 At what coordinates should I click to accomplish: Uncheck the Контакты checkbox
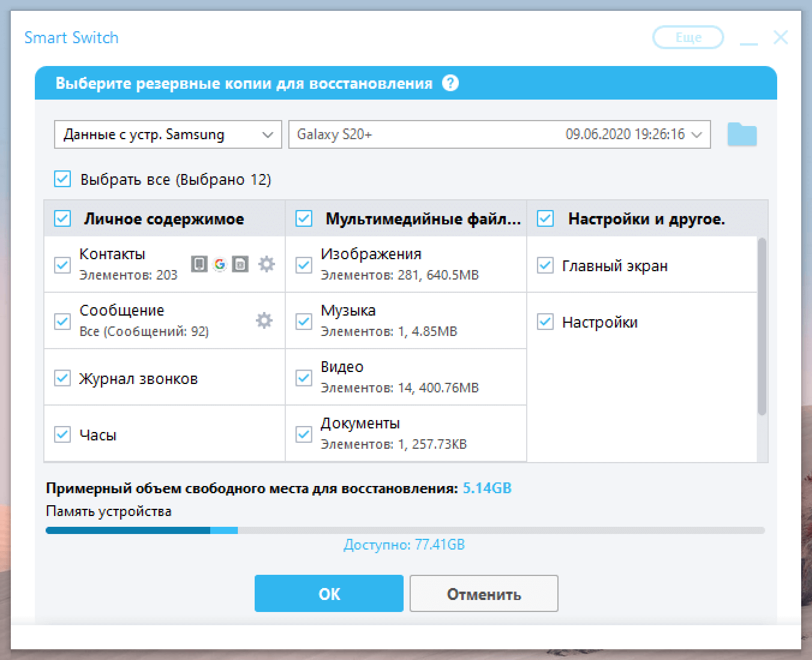(62, 265)
